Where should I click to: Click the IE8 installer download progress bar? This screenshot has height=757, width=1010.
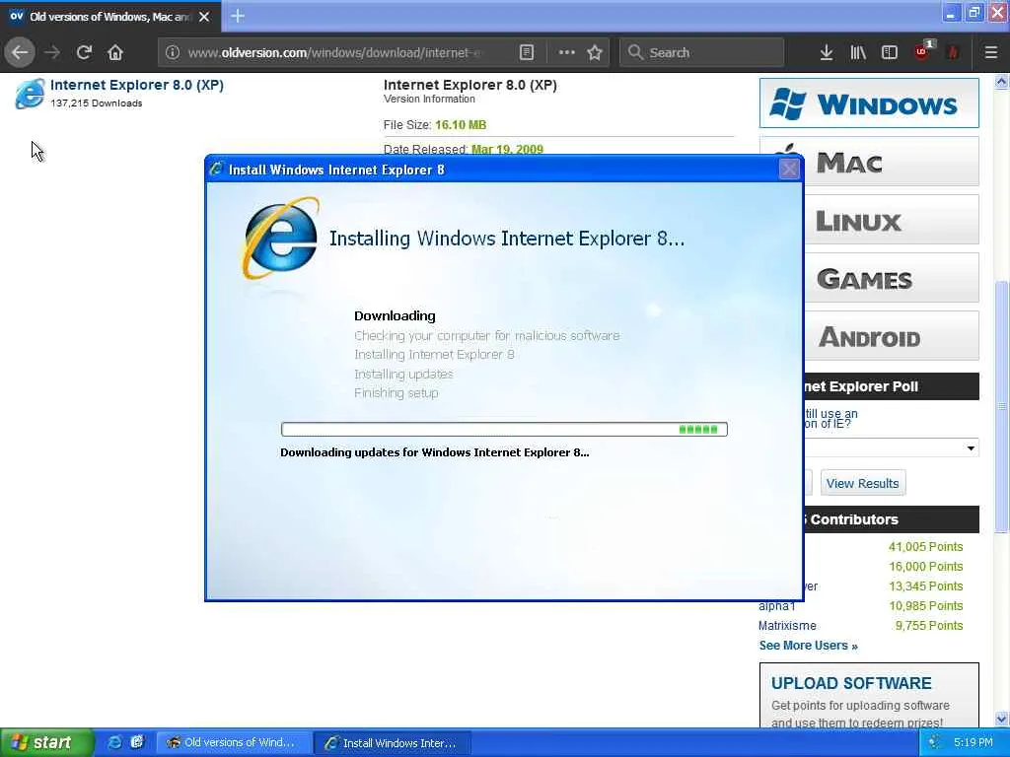click(504, 430)
